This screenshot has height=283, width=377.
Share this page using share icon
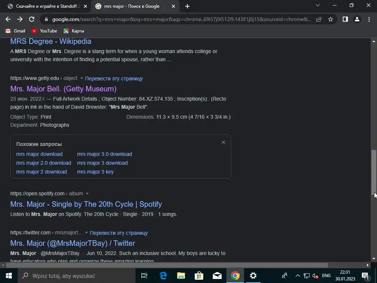click(319, 19)
